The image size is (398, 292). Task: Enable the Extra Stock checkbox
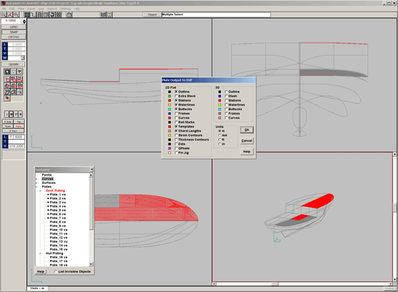(176, 96)
